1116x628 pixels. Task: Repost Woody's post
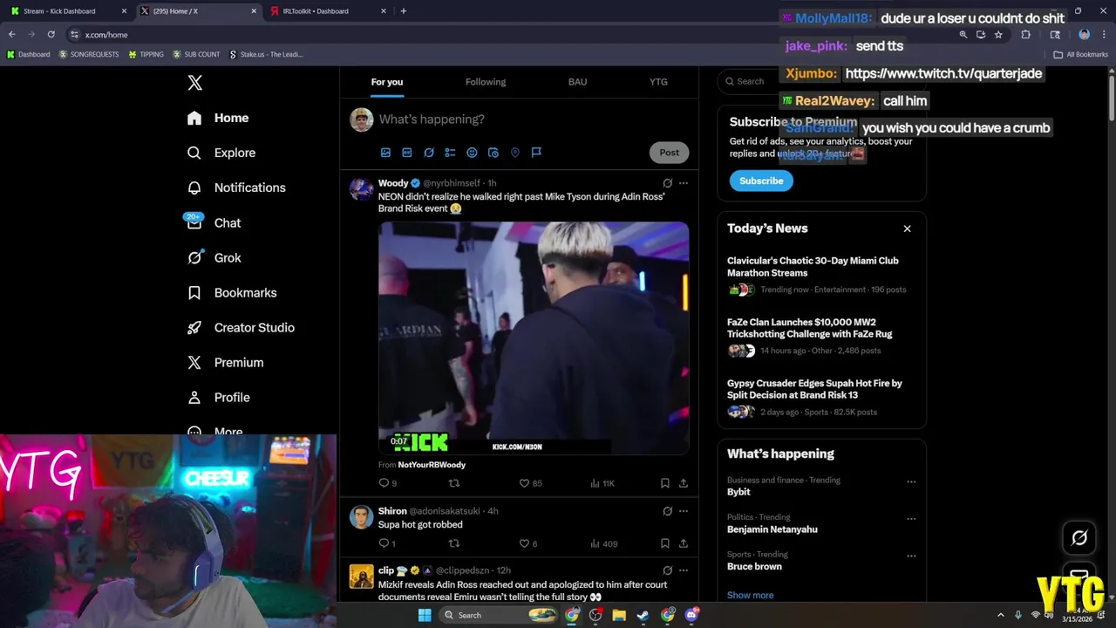click(x=453, y=483)
